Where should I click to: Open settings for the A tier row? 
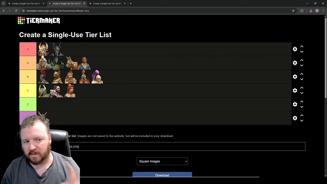tap(295, 63)
